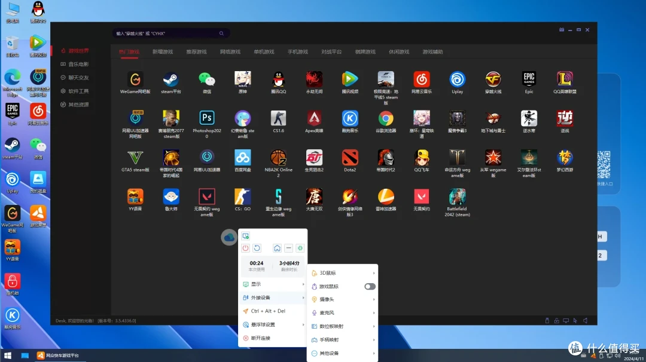Click the search magnifier icon

click(x=221, y=33)
